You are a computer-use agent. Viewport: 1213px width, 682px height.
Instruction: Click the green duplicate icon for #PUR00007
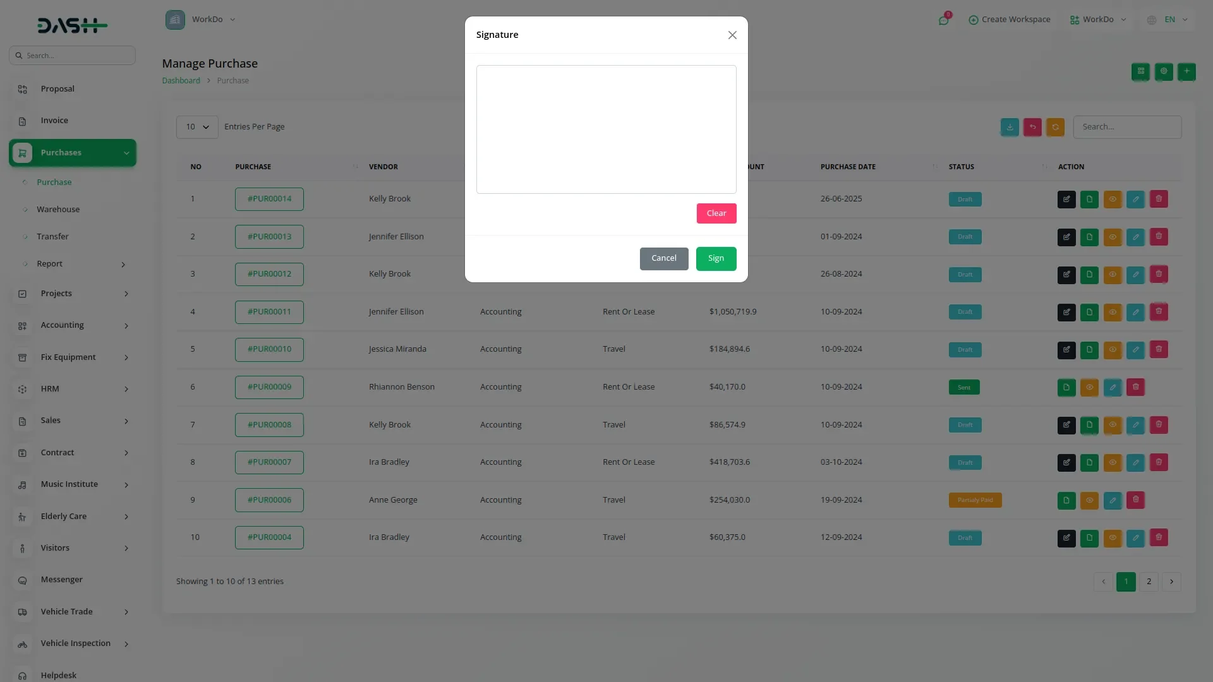point(1089,462)
